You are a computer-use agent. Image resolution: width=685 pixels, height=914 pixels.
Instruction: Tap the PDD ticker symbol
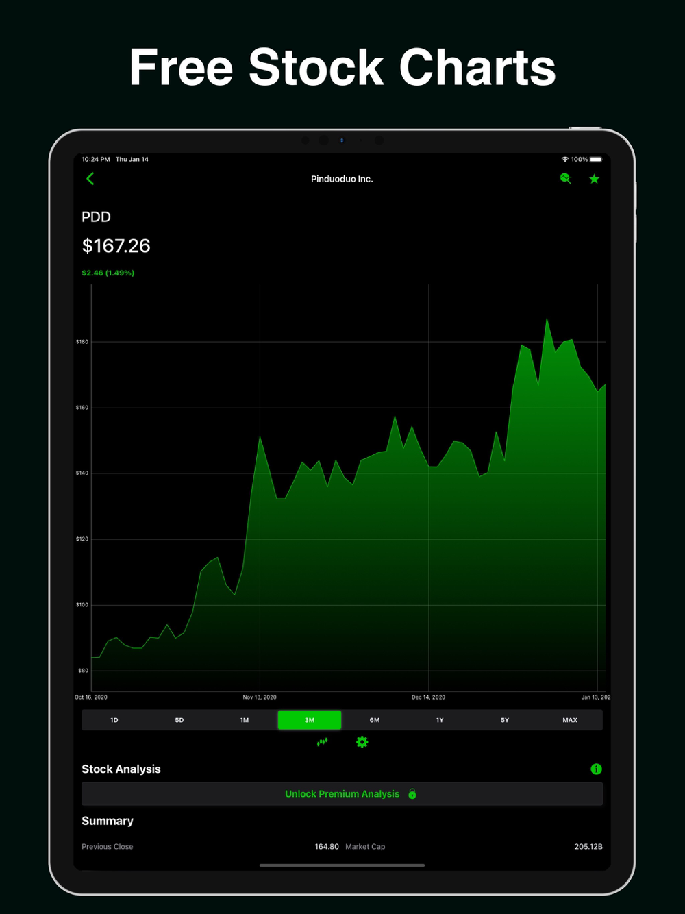(x=96, y=217)
